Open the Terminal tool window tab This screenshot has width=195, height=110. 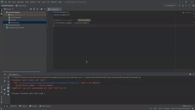pos(33,106)
